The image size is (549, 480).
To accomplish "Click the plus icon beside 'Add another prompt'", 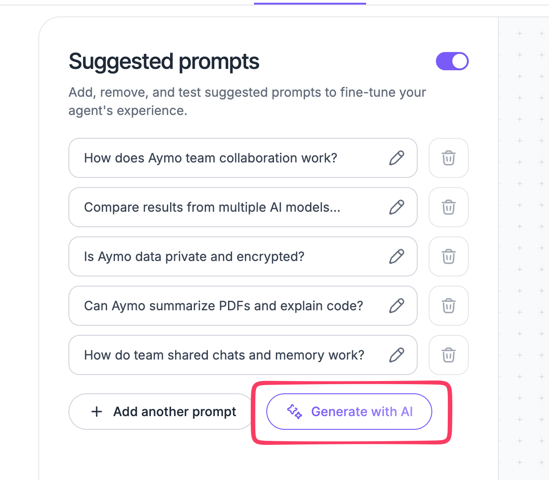I will tap(97, 412).
